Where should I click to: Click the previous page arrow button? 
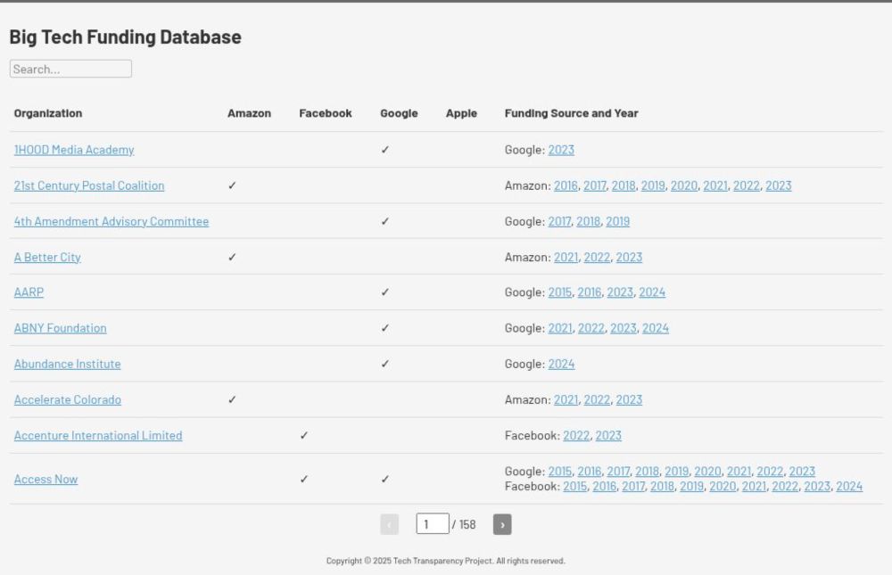click(389, 524)
